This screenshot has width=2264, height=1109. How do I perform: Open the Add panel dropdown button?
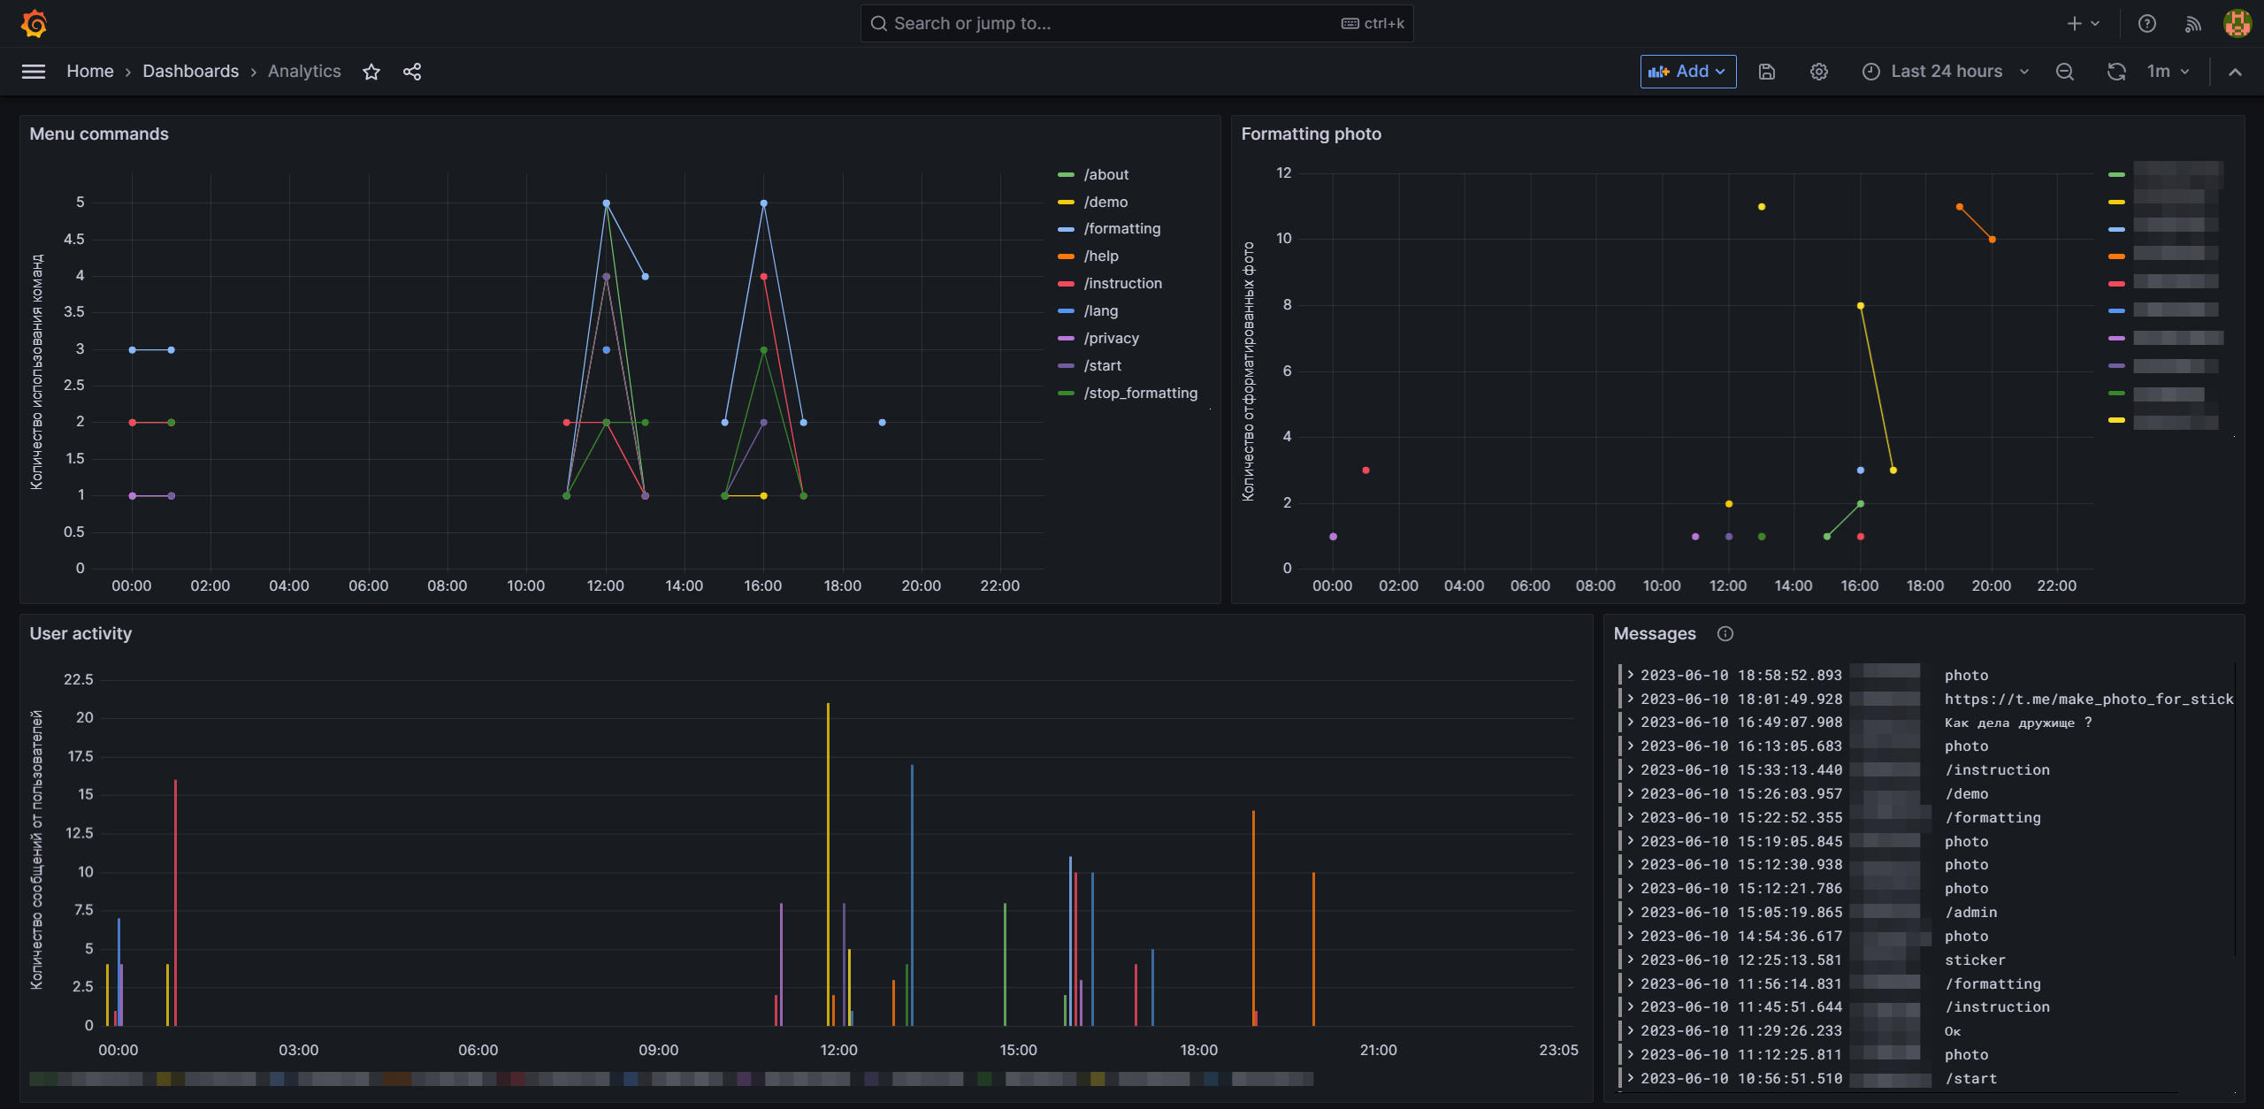tap(1687, 72)
